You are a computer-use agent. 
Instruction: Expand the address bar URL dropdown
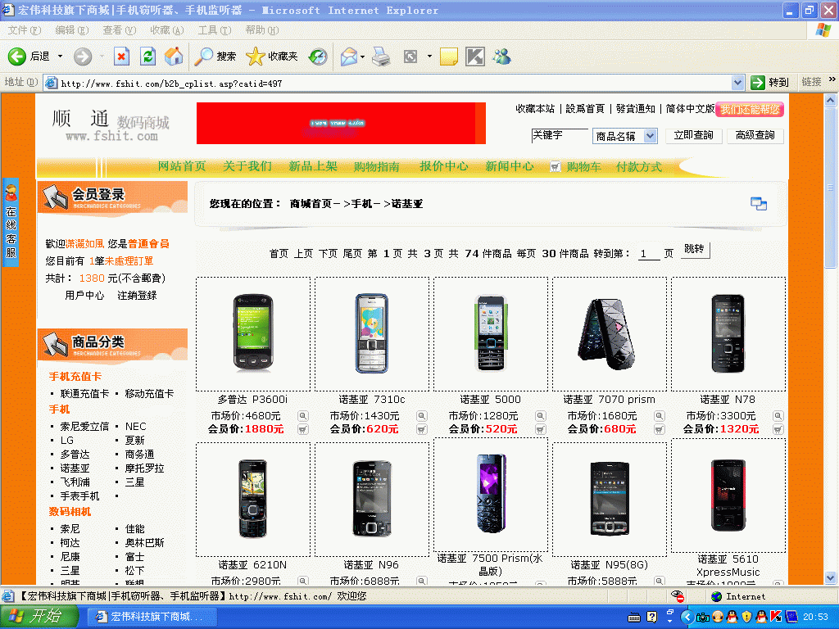pyautogui.click(x=737, y=83)
